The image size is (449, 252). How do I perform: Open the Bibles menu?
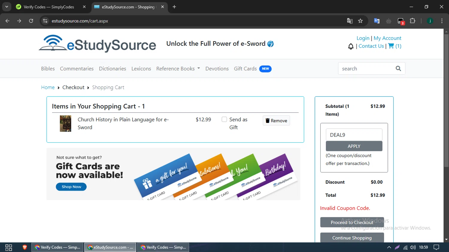[48, 68]
